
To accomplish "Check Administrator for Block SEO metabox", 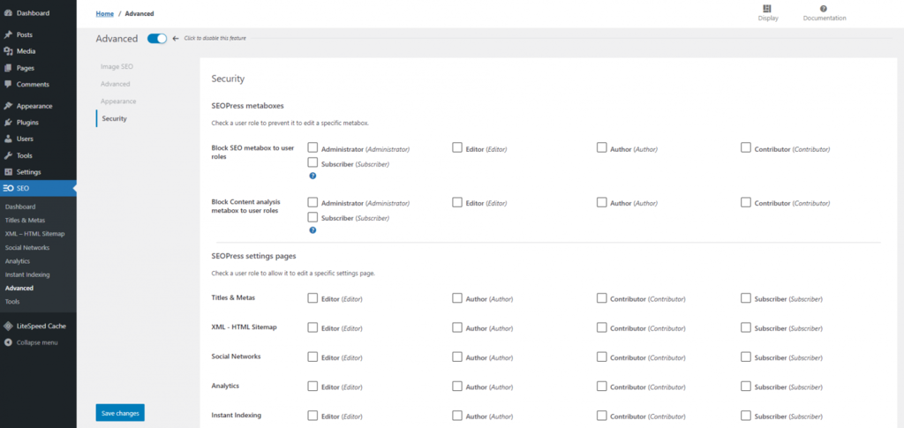I will coord(313,148).
